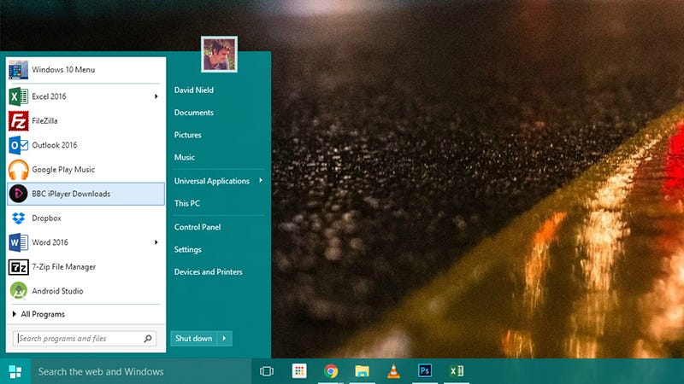This screenshot has height=384, width=684.
Task: Open Excel from the taskbar
Action: [457, 371]
